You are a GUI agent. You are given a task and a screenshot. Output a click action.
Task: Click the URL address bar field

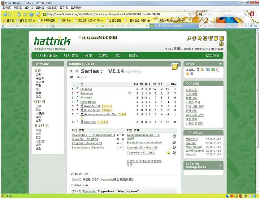(x=118, y=14)
